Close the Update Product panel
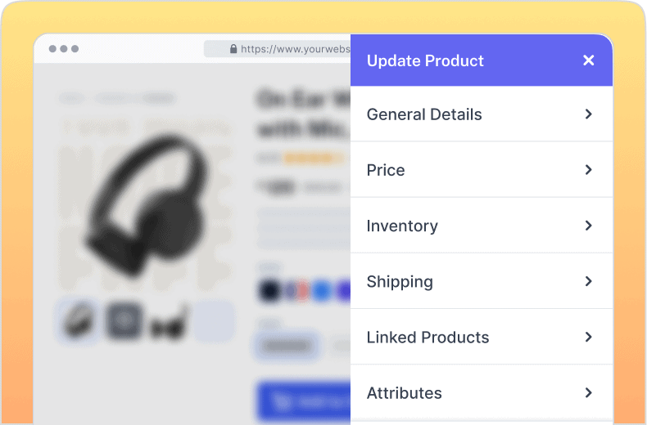Screen dimensions: 647x425 pyautogui.click(x=588, y=60)
